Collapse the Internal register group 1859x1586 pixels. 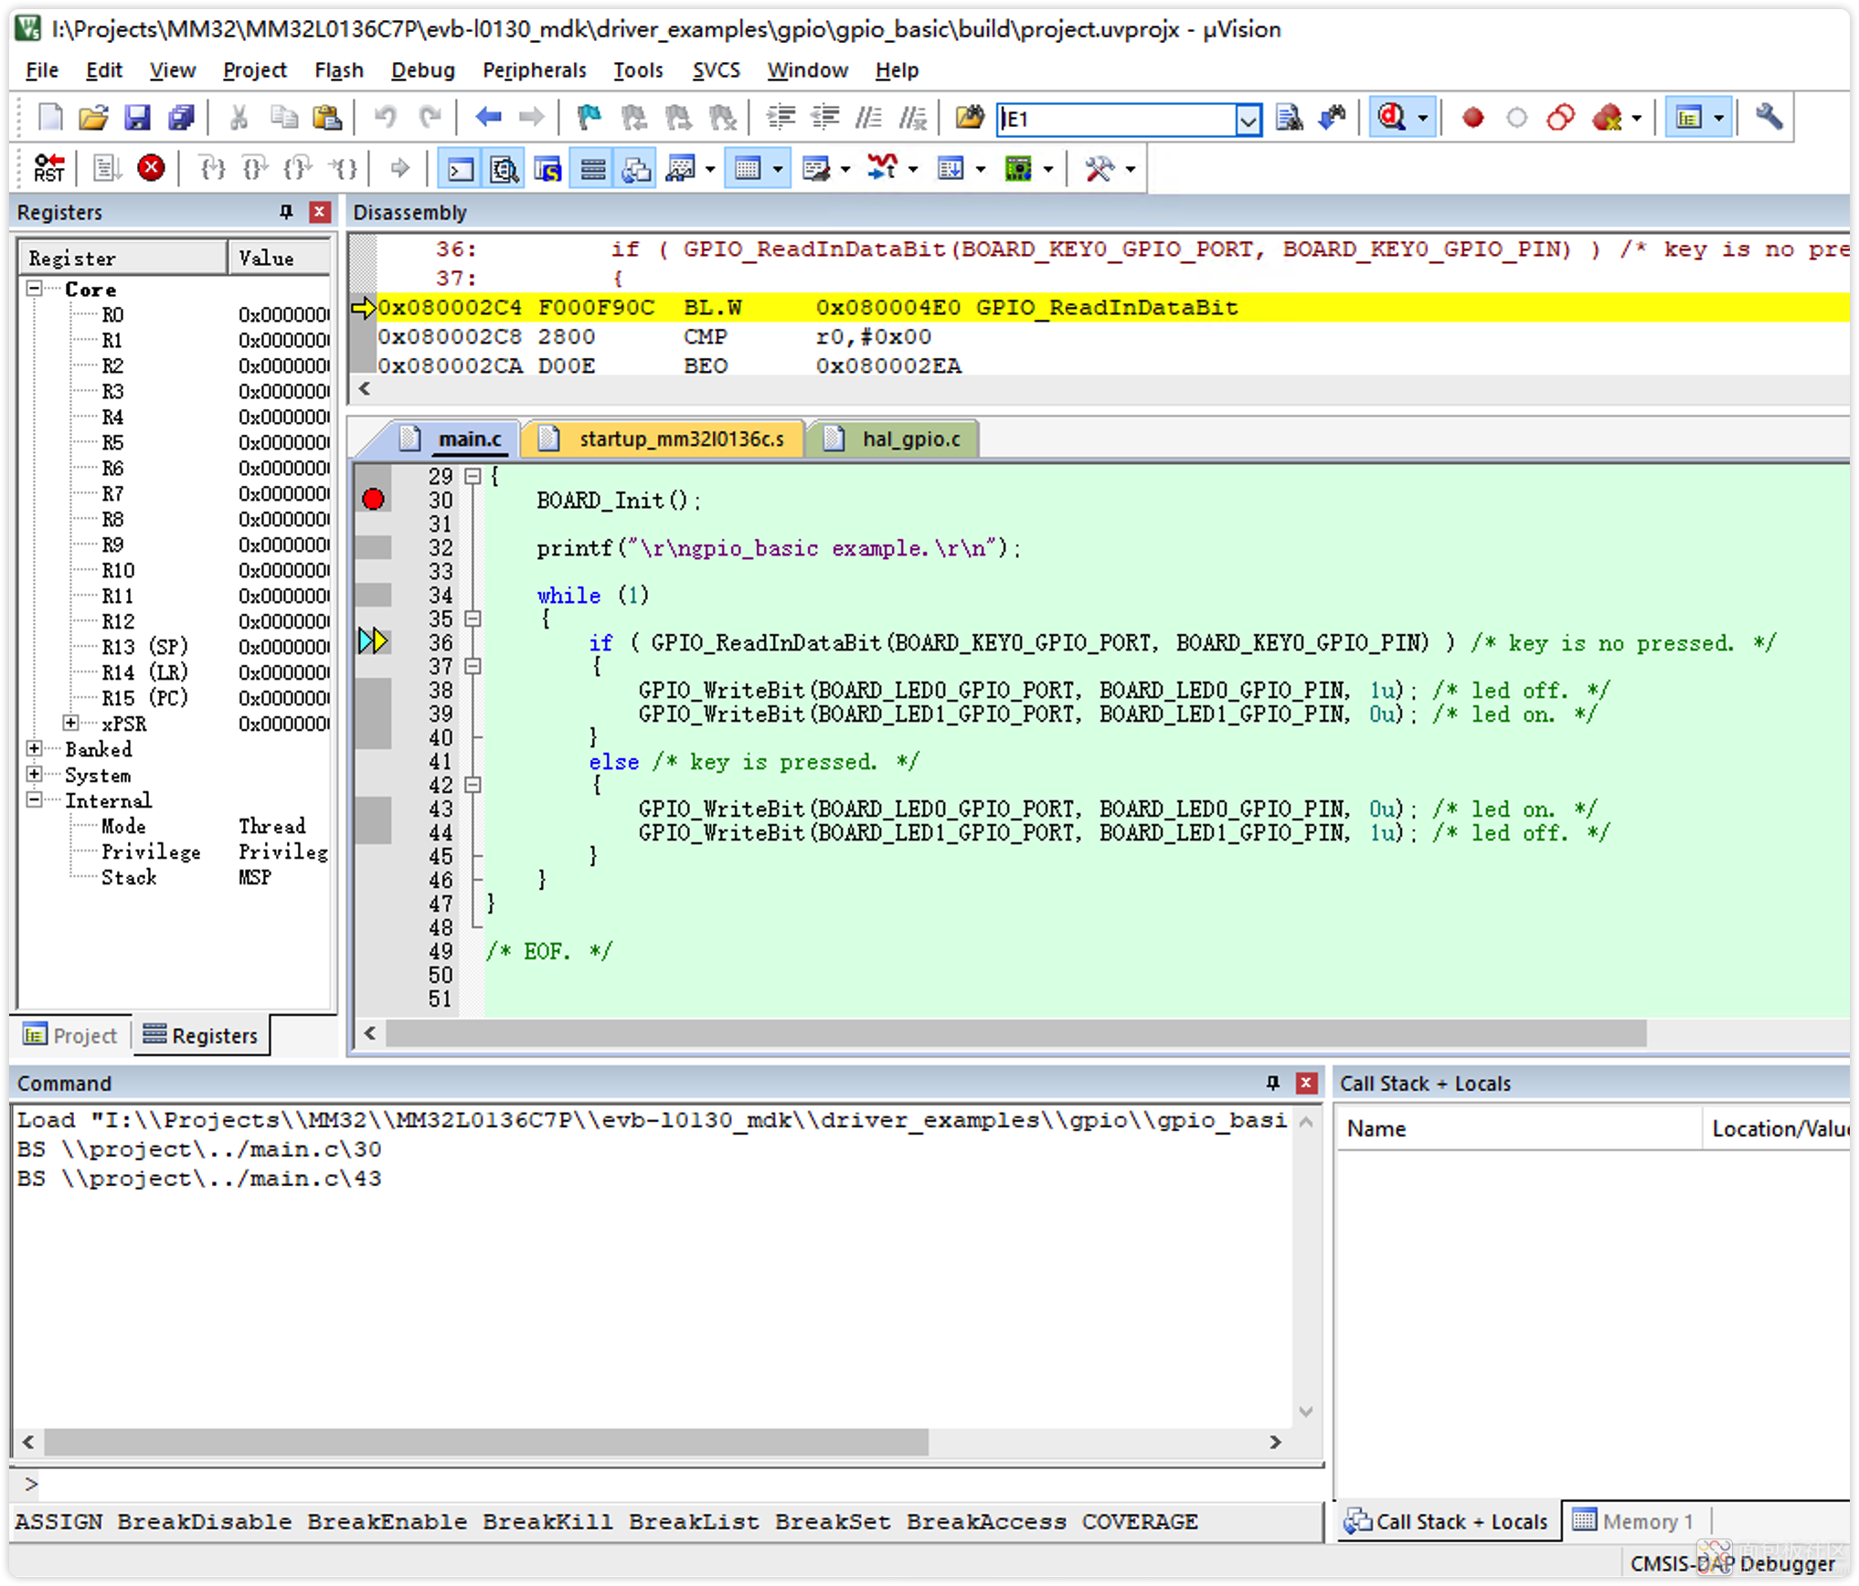coord(34,799)
